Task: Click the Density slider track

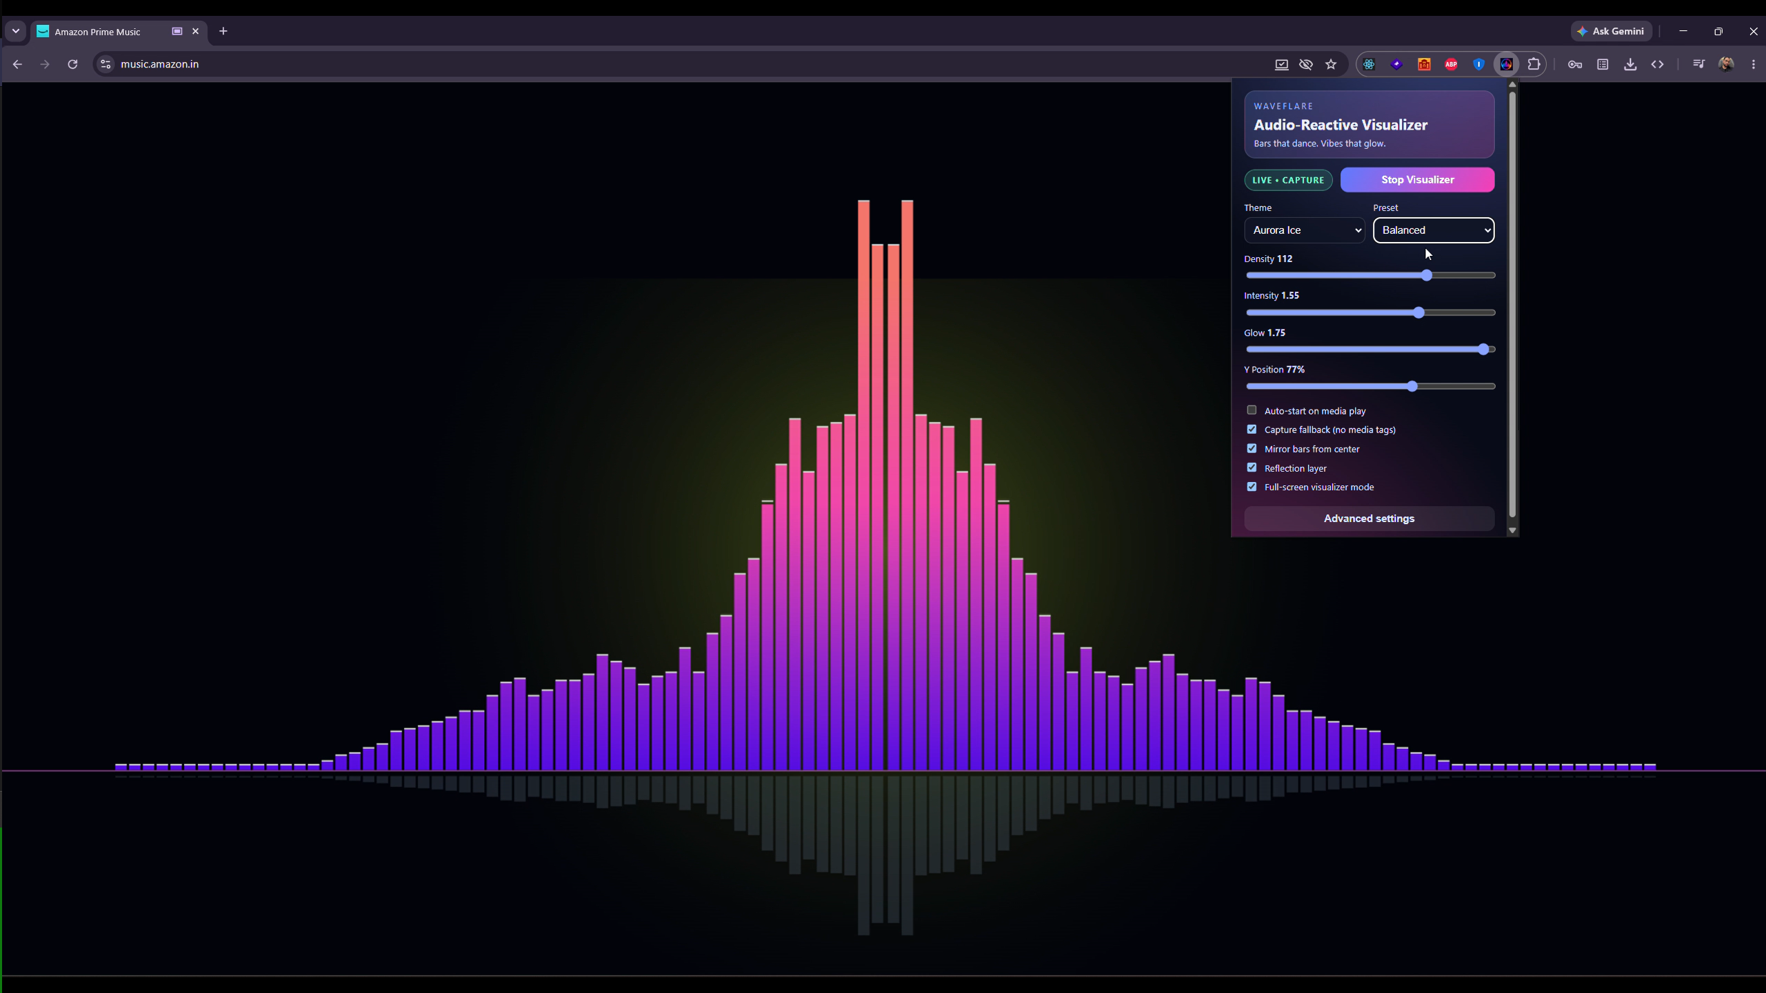Action: point(1370,275)
